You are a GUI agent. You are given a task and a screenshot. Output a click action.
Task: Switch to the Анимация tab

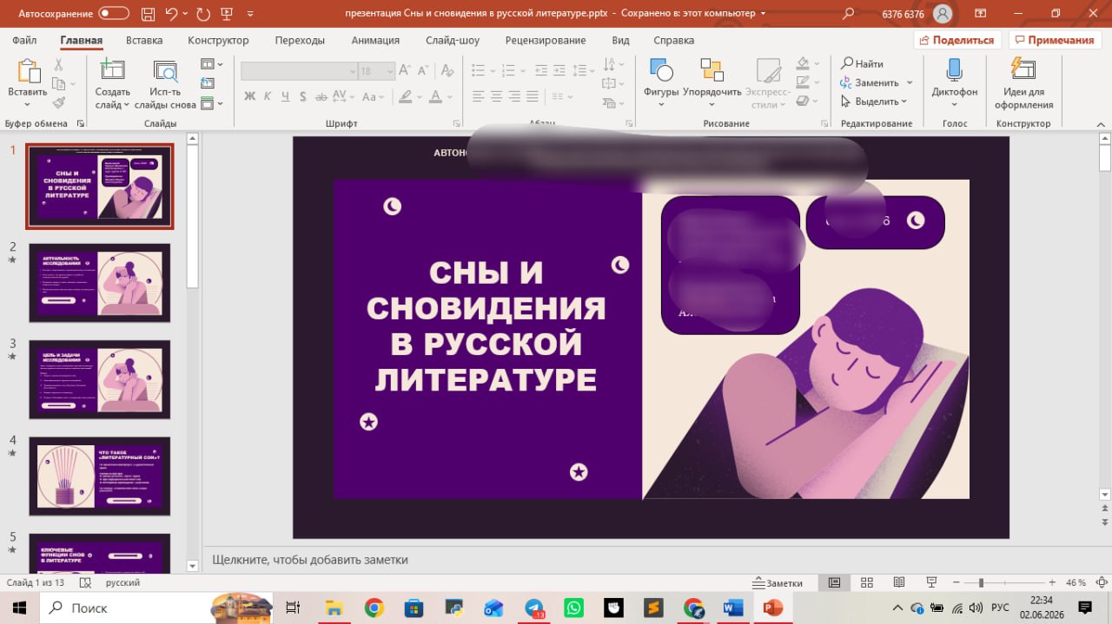point(375,40)
